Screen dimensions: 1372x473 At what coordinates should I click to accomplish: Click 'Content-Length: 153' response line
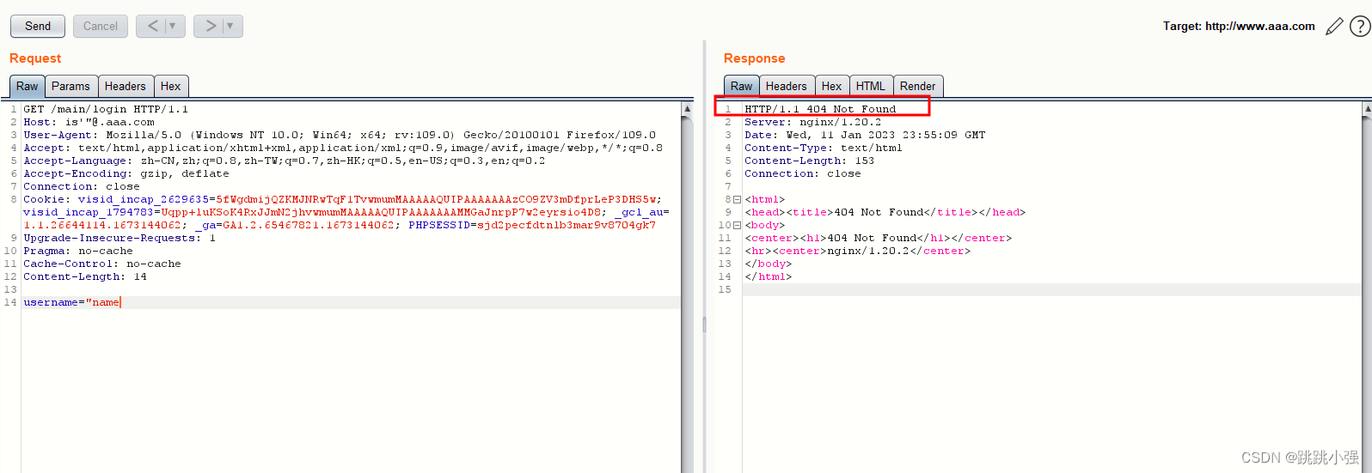(810, 161)
